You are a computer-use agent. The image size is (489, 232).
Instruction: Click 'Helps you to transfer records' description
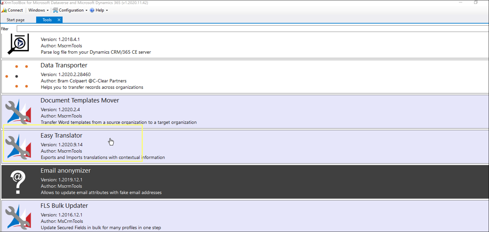click(x=92, y=87)
